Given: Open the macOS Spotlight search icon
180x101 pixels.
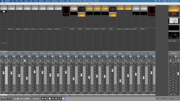Looking at the screenshot, I should click(x=162, y=1).
